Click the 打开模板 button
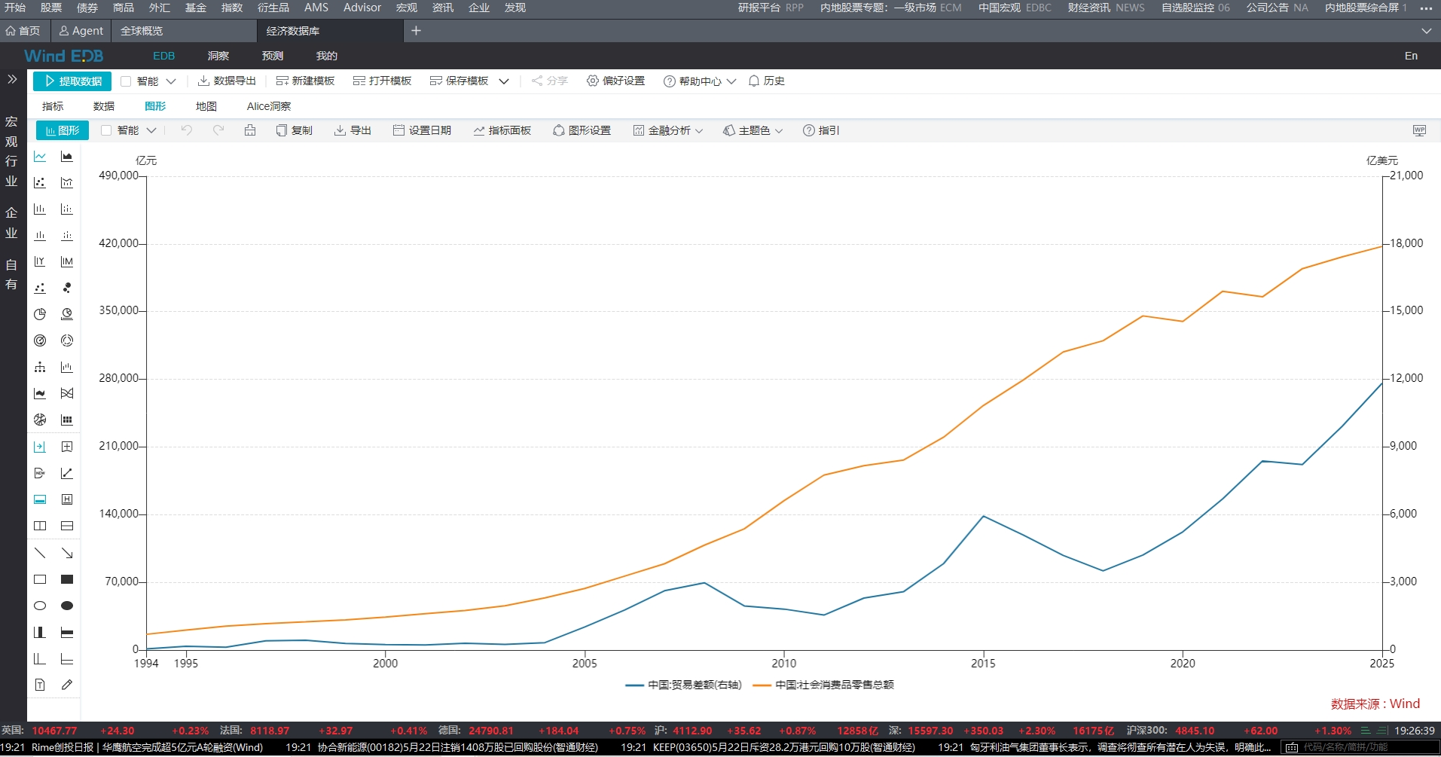Viewport: 1441px width, 757px height. pos(382,81)
